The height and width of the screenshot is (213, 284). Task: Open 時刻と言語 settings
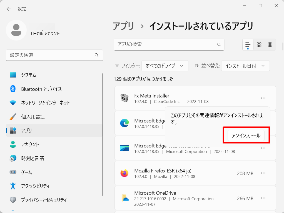(54, 158)
